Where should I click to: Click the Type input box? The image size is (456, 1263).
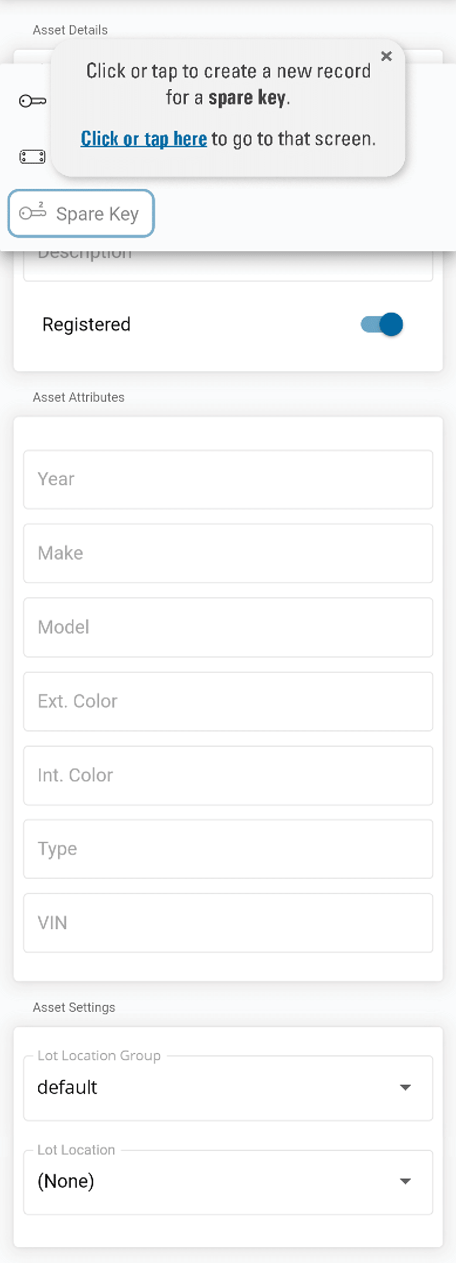point(227,849)
